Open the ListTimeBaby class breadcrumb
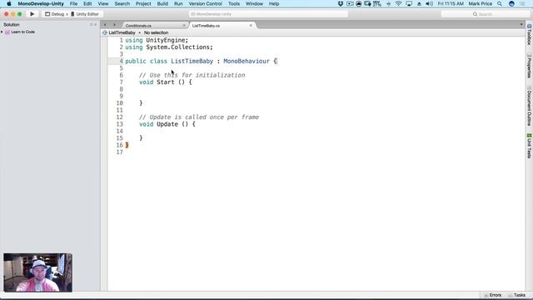The height and width of the screenshot is (300, 533). tap(122, 32)
